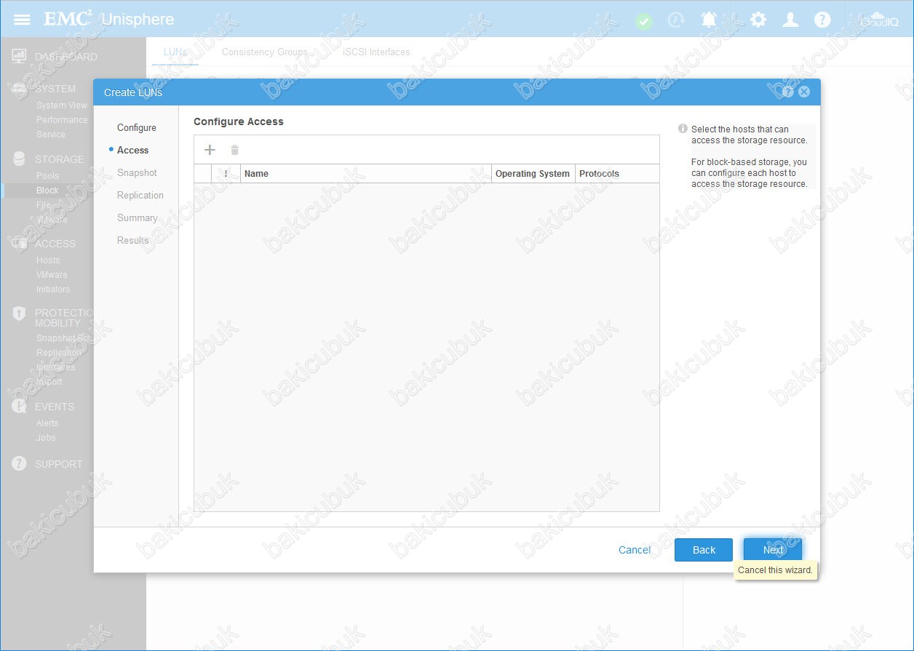Open the help question mark icon
914x651 pixels.
(822, 20)
